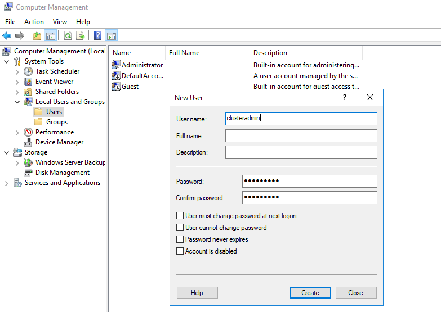Screen dimensions: 441x312
Task: Click into the Full name text field
Action: [301, 136]
